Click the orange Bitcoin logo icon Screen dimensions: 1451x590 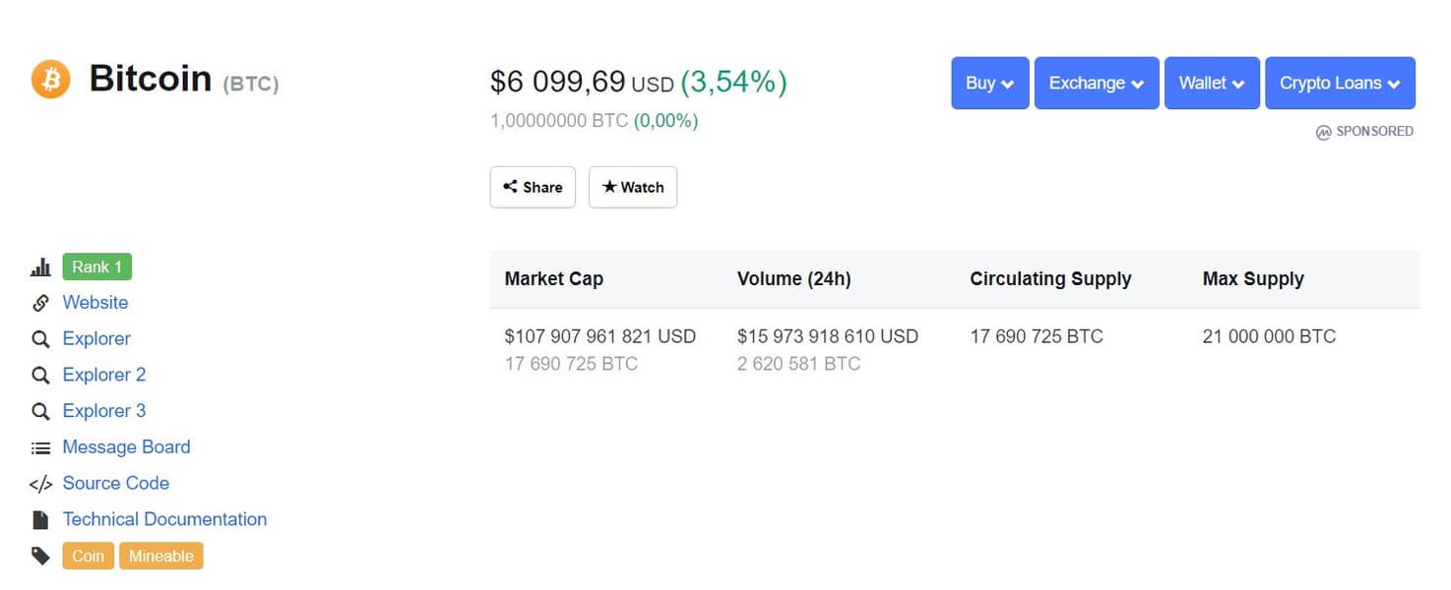pos(50,79)
